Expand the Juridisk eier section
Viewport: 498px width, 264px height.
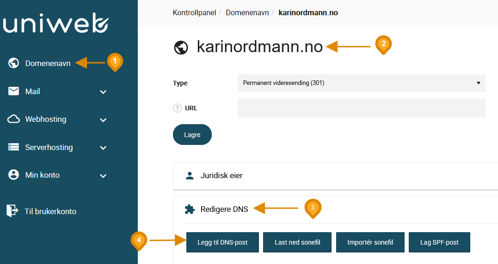(335, 176)
